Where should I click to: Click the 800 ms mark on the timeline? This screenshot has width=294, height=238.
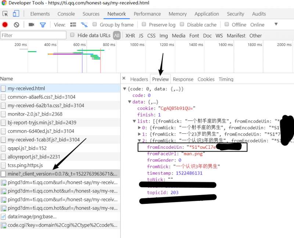(109, 45)
